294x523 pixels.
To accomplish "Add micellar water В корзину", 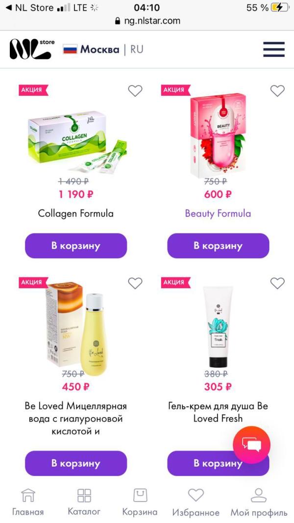I will (x=76, y=463).
